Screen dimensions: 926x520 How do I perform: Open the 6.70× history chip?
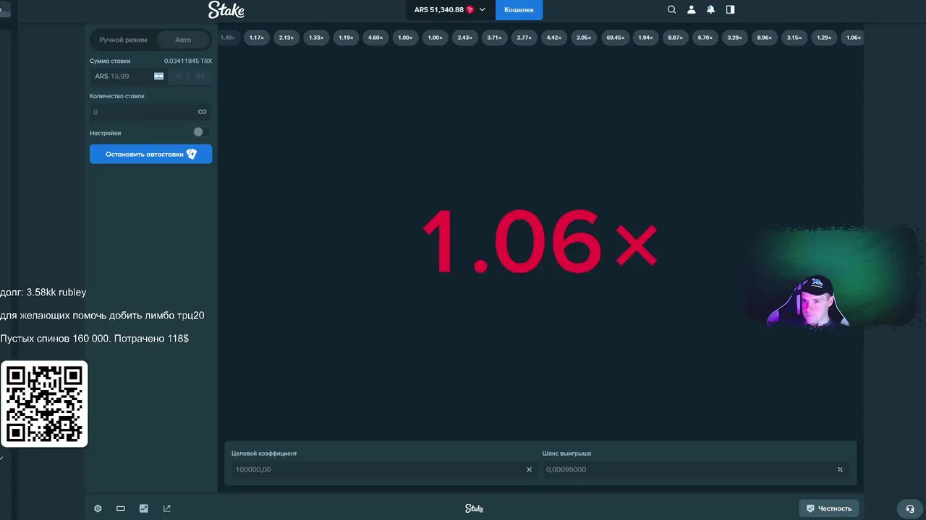705,38
